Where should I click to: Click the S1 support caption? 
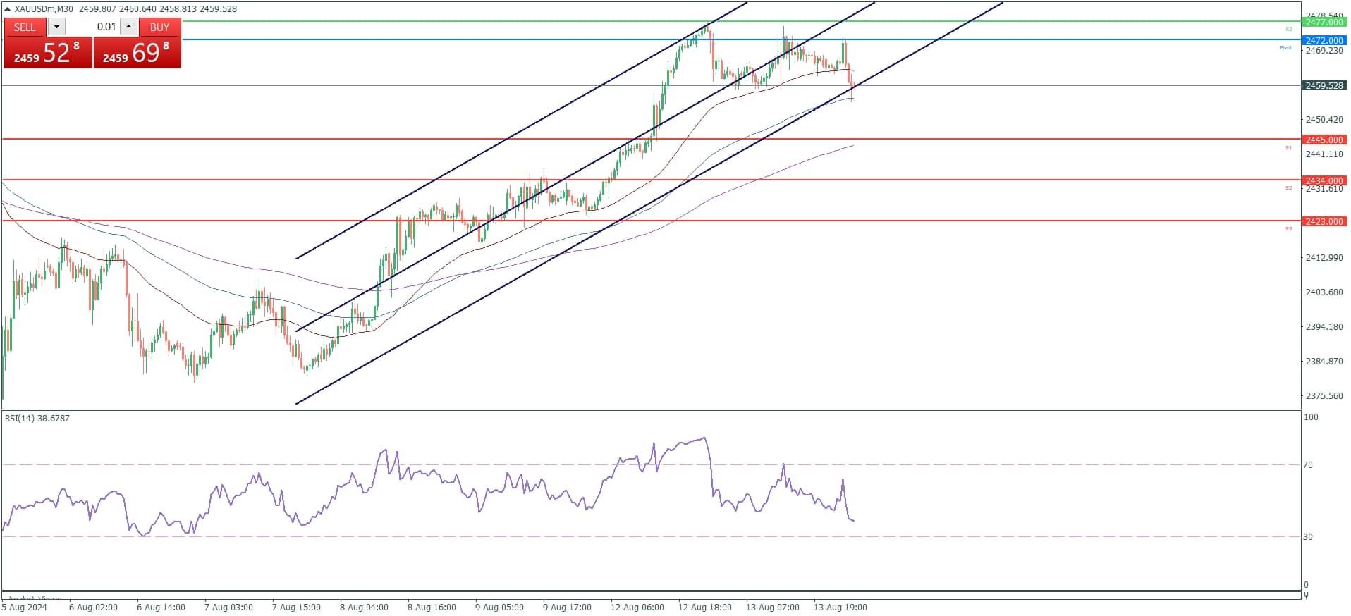pos(1288,147)
